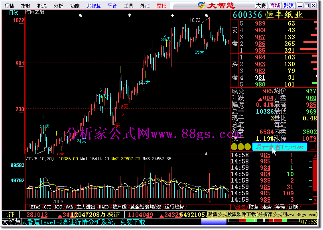Switch to the MACD indicator tab
This screenshot has width=323, height=230.
point(104,207)
